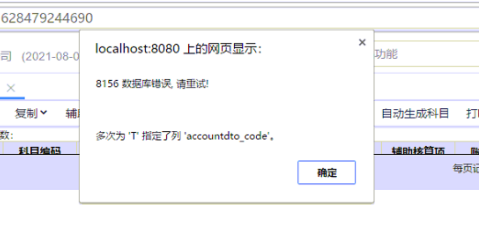479x225 pixels.
Task: Select the partially hidden 辅助 toolbar item
Action: pyautogui.click(x=73, y=113)
